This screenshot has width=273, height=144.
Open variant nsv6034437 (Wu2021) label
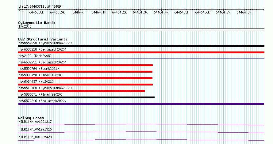[36, 81]
